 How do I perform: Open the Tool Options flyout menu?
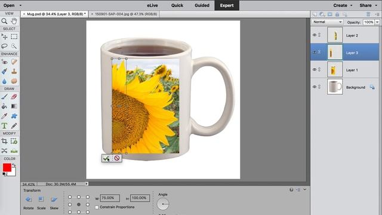click(298, 190)
